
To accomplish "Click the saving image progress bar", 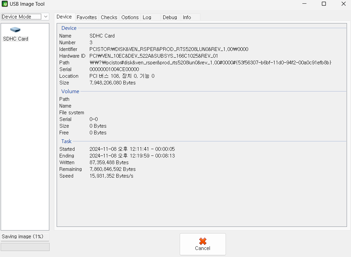I will pos(25,247).
